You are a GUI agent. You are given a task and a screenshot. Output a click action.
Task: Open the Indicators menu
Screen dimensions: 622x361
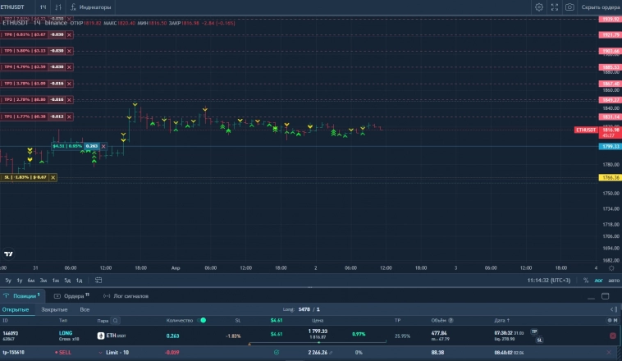point(94,7)
